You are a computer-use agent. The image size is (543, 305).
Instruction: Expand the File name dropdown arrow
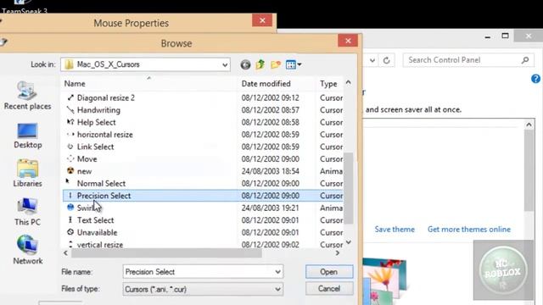[277, 272]
